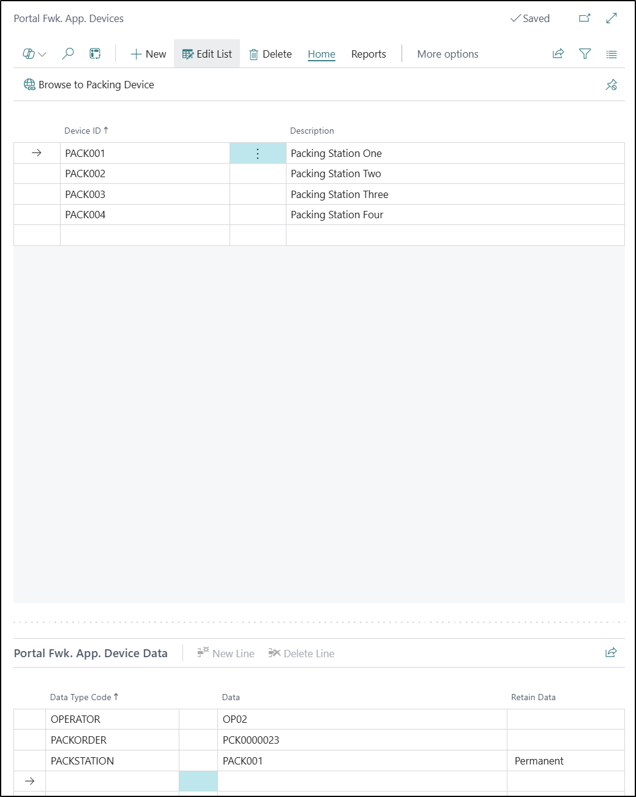Click the Permanent Retain Data cell

[539, 761]
